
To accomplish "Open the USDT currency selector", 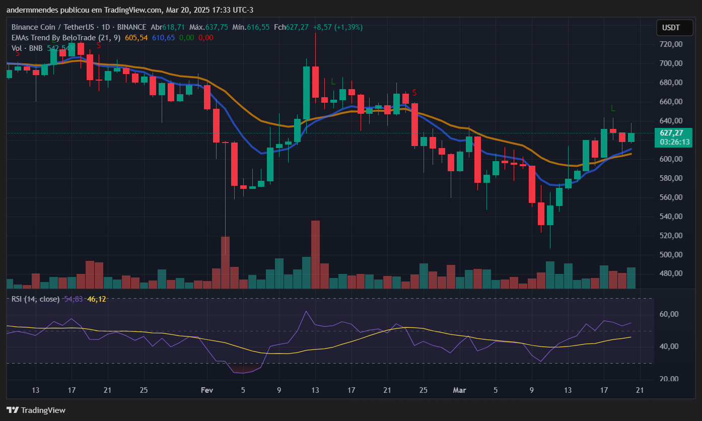I will tap(674, 28).
